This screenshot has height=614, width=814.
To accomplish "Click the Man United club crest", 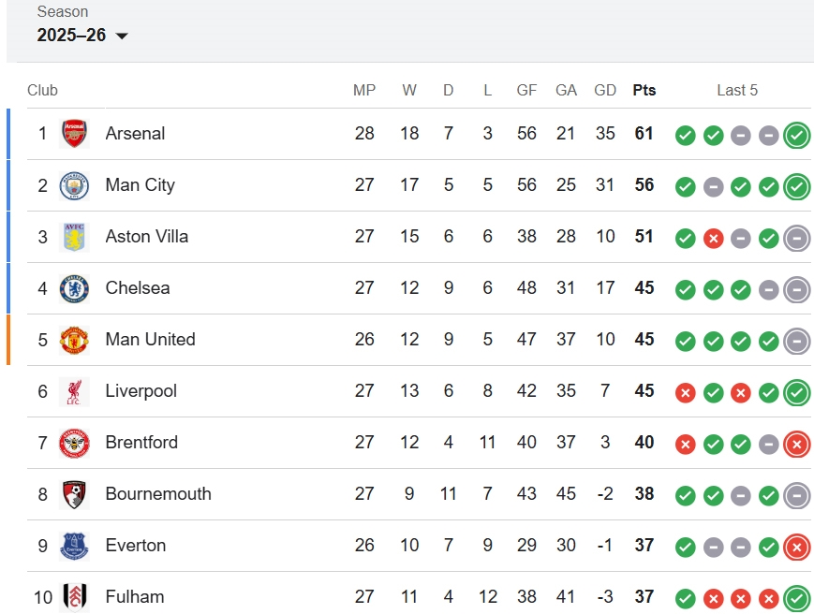I will (74, 340).
